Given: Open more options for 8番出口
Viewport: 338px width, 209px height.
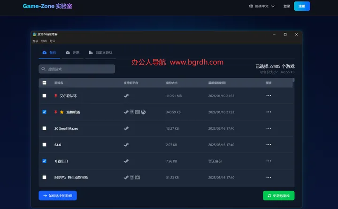Looking at the screenshot, I should (x=269, y=161).
